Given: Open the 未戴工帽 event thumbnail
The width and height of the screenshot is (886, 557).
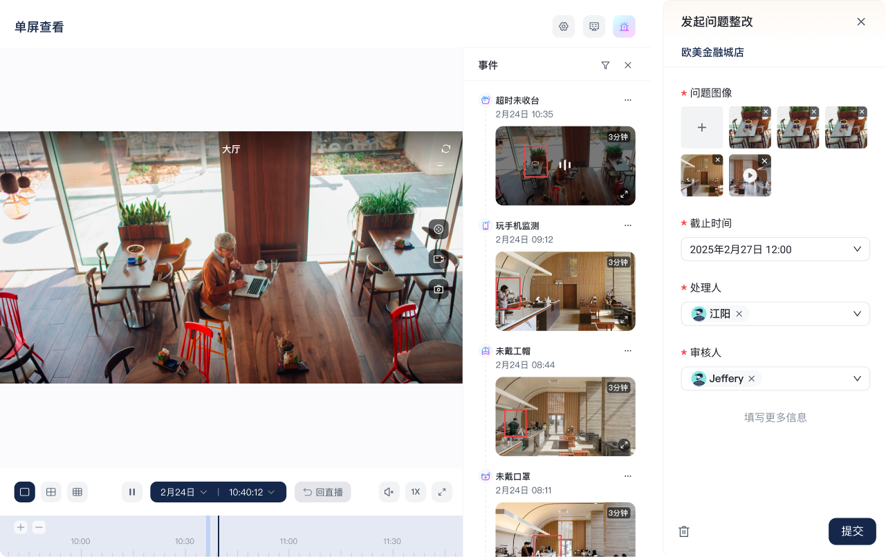Looking at the screenshot, I should pos(565,416).
